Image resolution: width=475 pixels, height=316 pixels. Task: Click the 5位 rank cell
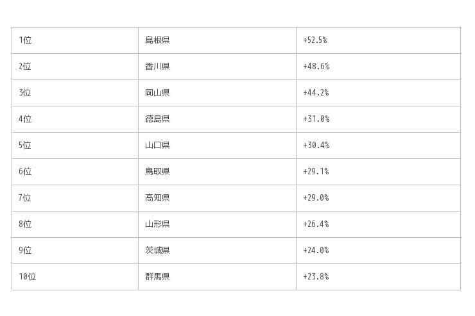[x=25, y=146]
